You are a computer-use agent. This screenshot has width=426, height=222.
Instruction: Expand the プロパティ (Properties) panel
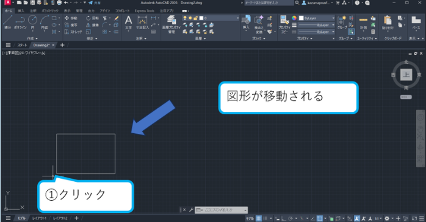click(305, 38)
